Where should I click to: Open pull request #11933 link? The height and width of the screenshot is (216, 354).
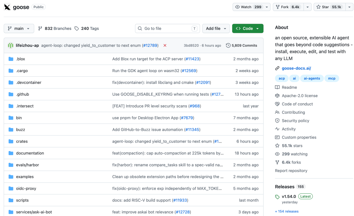point(180,200)
